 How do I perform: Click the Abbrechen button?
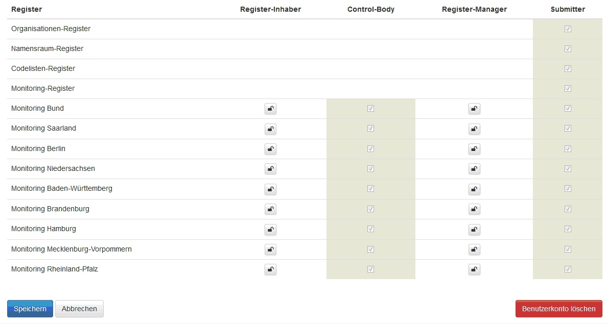point(79,309)
